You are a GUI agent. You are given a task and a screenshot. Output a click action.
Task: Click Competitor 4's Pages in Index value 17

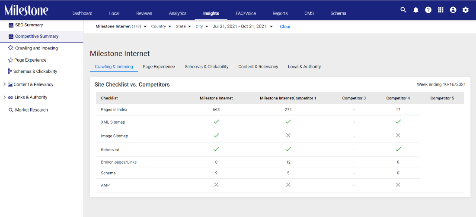[x=398, y=110]
